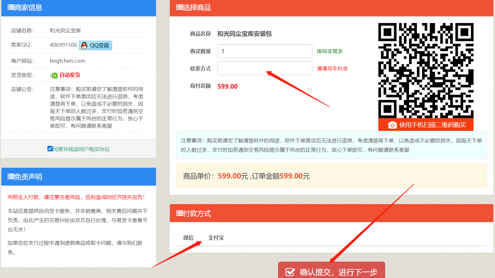Open the hegtchen.com merchant website link
Screen dimensions: 495x278
tap(67, 60)
